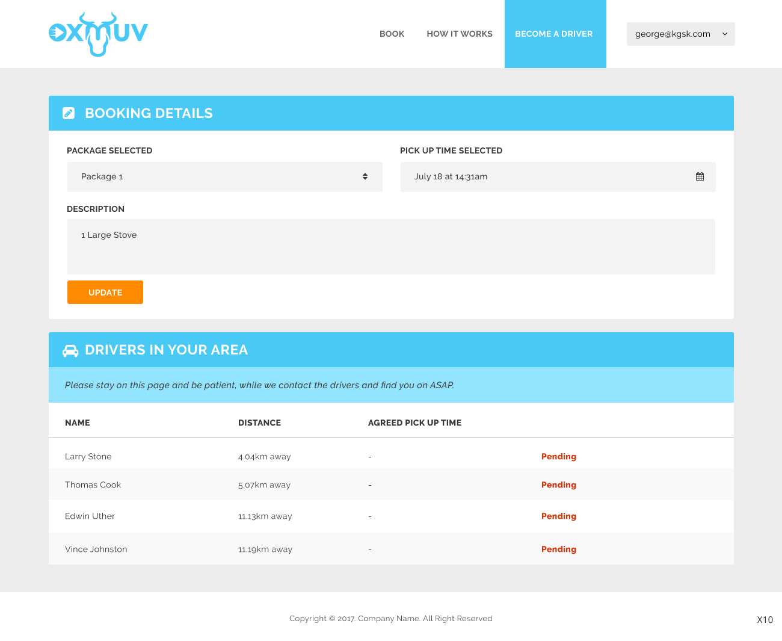Click the 5.07km away distance

(x=265, y=485)
